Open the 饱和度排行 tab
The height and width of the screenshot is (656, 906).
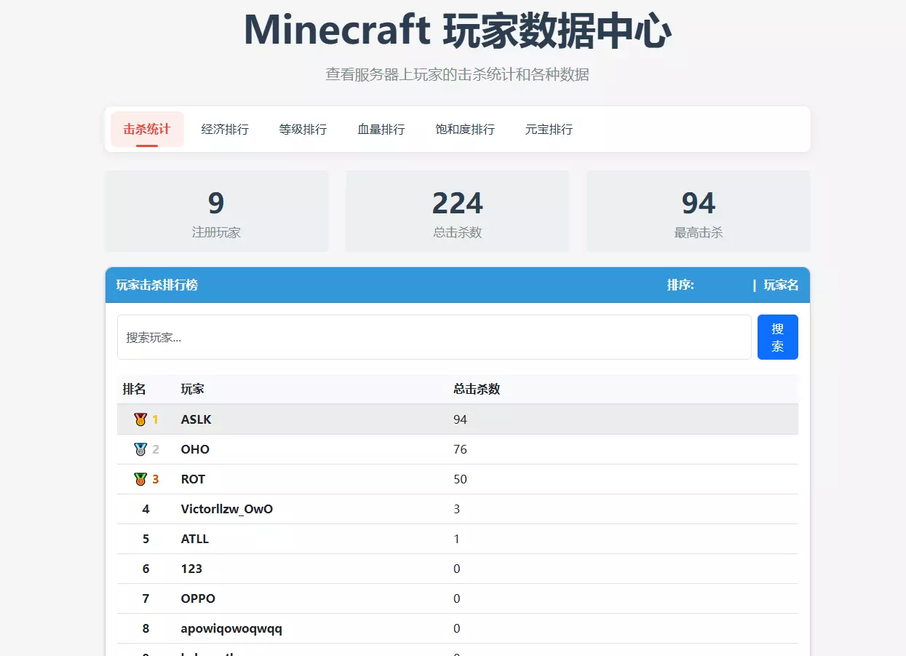[465, 130]
